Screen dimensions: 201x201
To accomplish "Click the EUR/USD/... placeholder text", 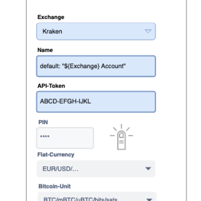I will point(60,169).
